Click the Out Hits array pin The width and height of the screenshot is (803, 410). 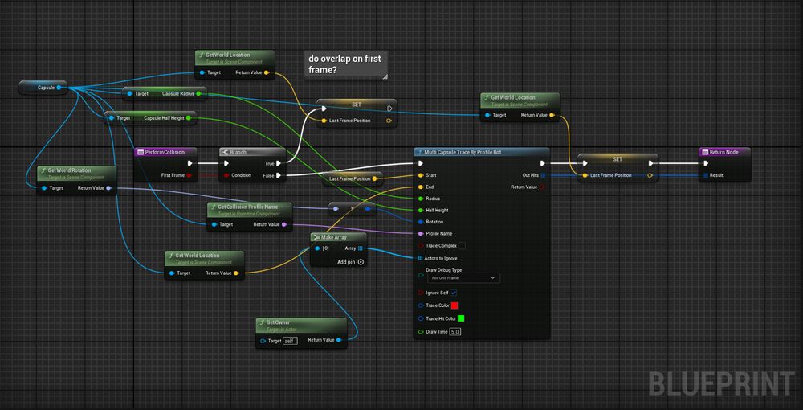pos(543,175)
